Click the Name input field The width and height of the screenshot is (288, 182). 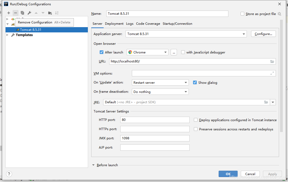pos(167,14)
